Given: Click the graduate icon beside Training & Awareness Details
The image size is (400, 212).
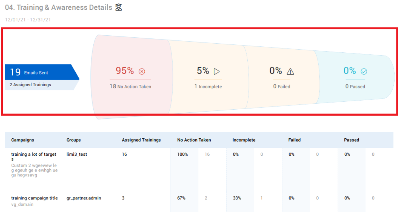Looking at the screenshot, I should pyautogui.click(x=118, y=7).
